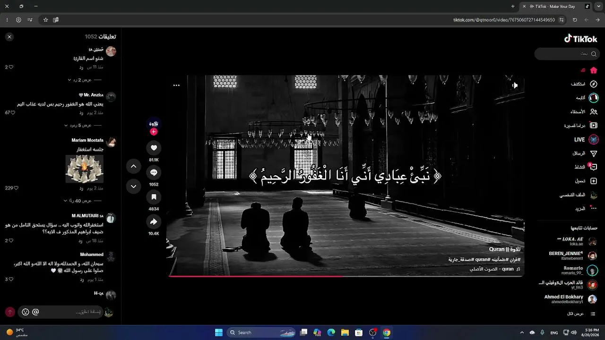This screenshot has height=340, width=605.
Task: Expand the system tray hidden icons chevron
Action: 522,332
